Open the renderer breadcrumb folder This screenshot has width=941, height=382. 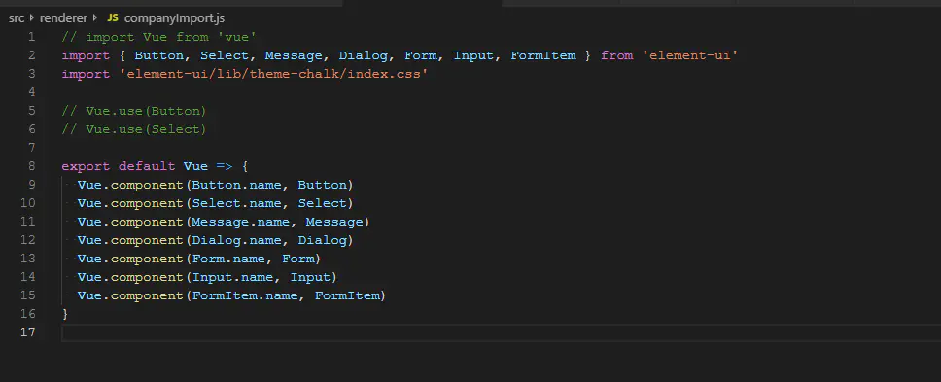tap(63, 18)
